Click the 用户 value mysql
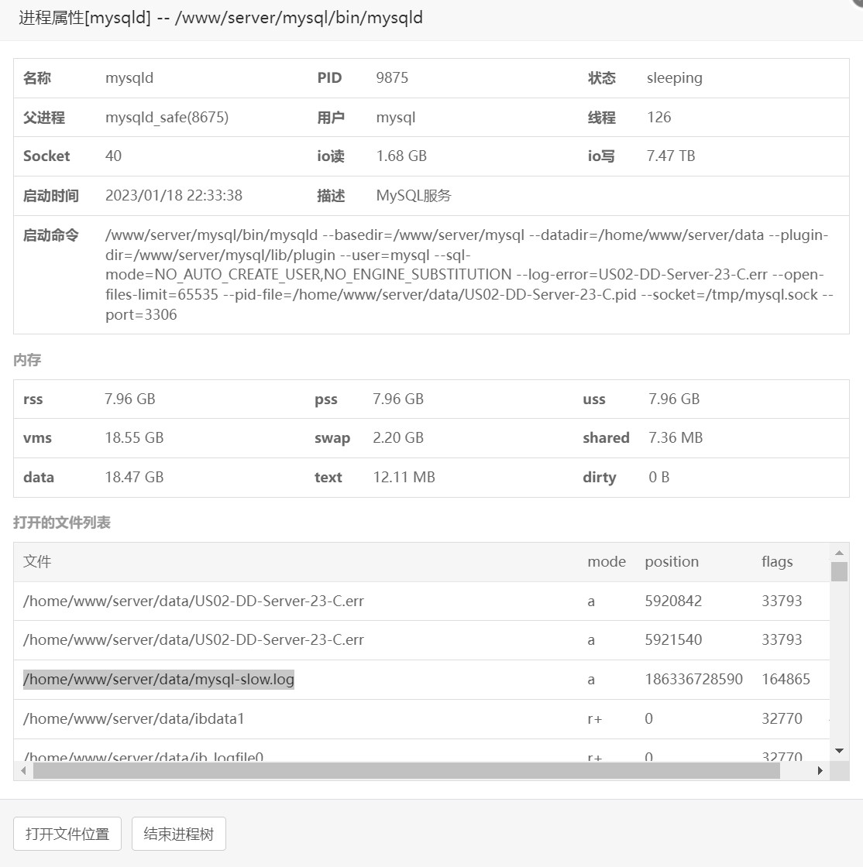Viewport: 863px width, 867px height. click(x=396, y=118)
